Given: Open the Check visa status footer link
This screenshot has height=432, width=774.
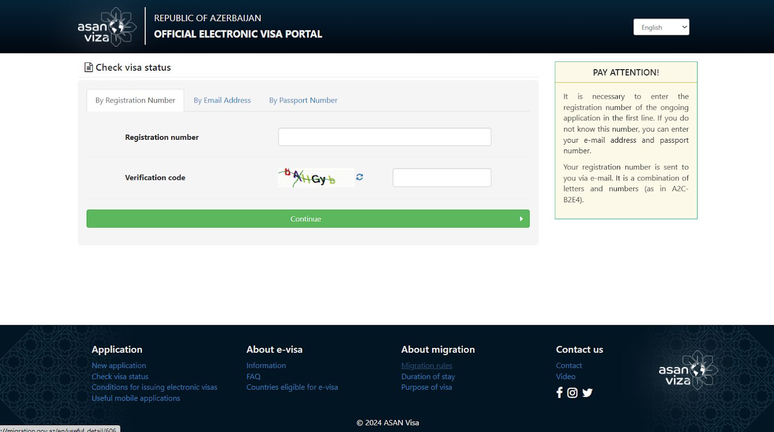Looking at the screenshot, I should (x=120, y=376).
